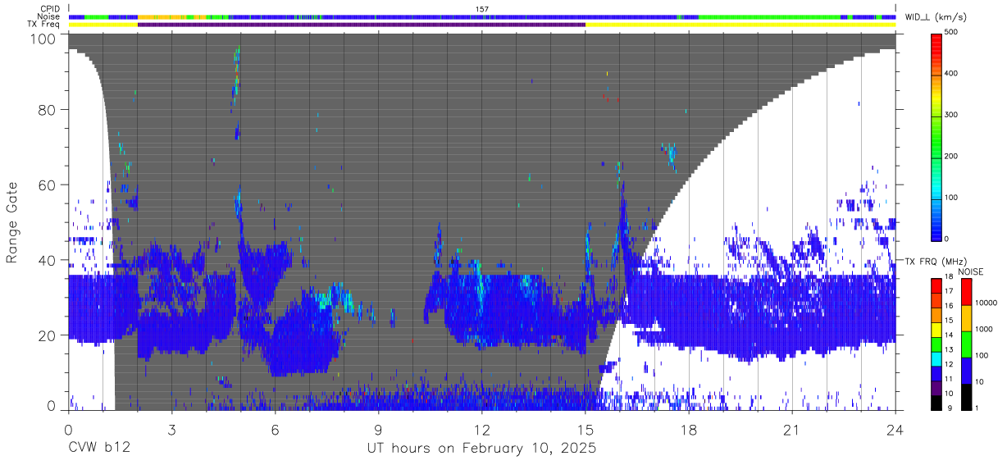The height and width of the screenshot is (465, 1007).
Task: Click the 12 MHz cyan frequency swatch
Action: 936,358
